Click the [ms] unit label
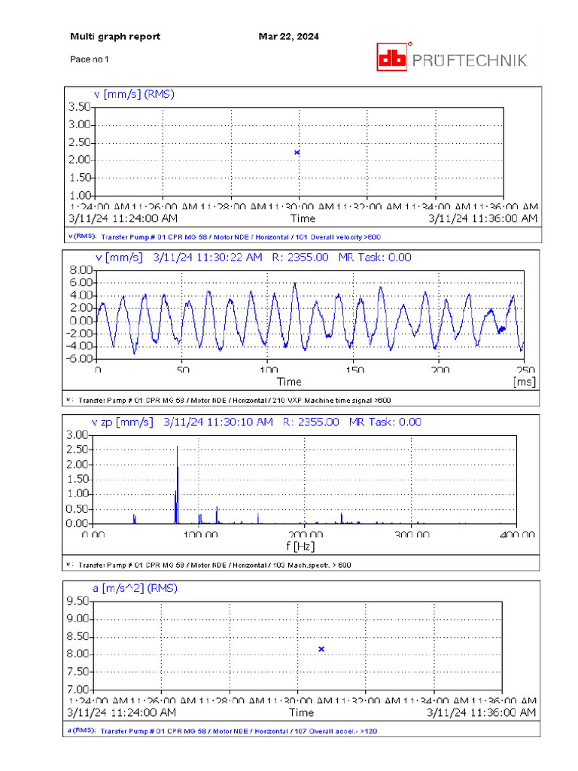Viewport: 578px width, 771px height. pyautogui.click(x=525, y=382)
